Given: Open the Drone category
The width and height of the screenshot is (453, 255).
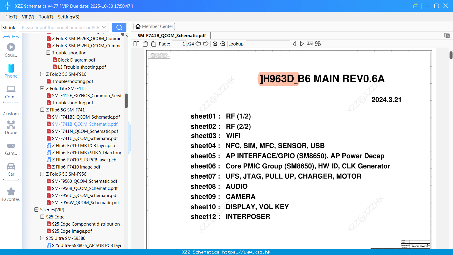Looking at the screenshot, I should (11, 127).
